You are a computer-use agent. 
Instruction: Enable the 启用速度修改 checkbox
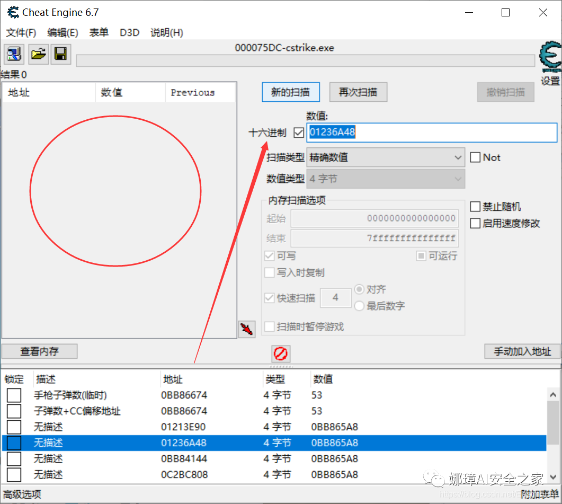click(475, 223)
